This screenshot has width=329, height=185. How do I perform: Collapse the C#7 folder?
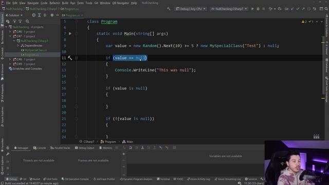tap(10, 36)
